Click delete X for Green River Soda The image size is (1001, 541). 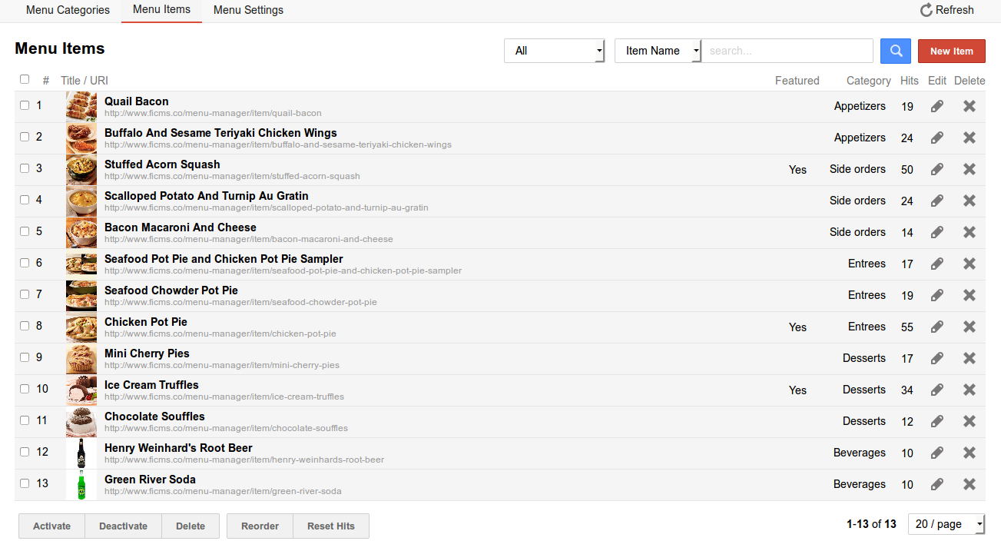969,484
